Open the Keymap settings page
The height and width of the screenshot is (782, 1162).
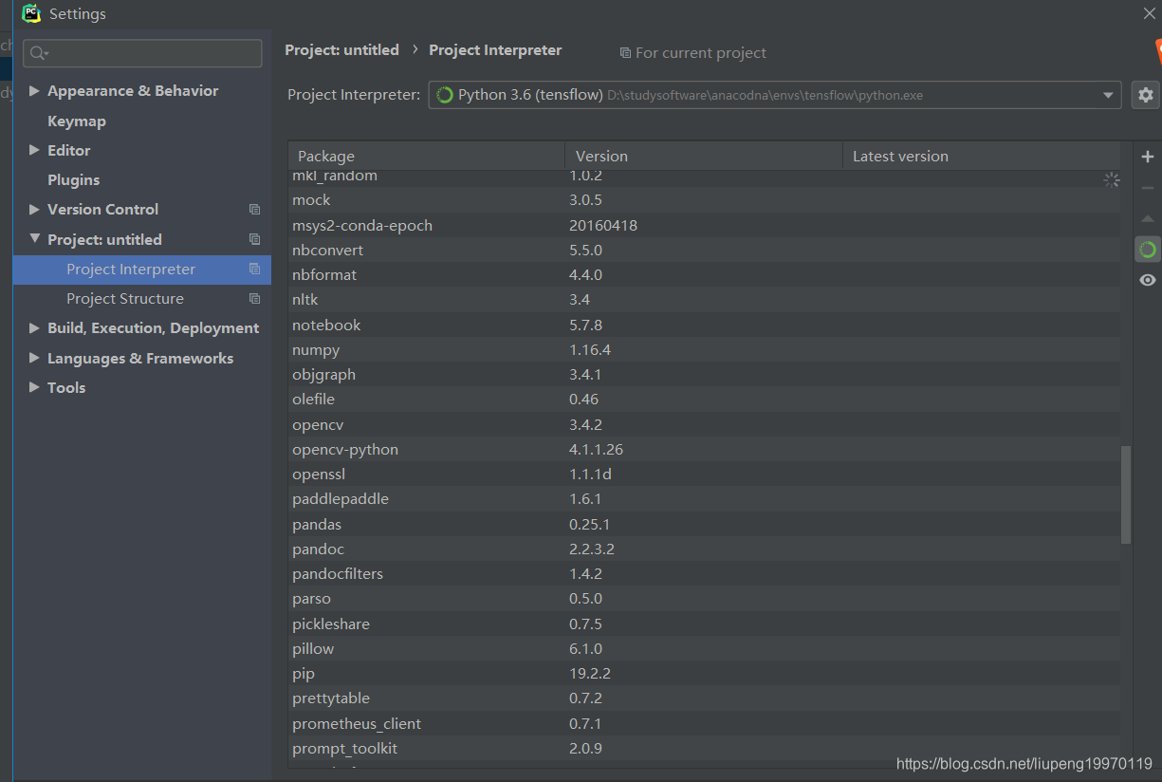tap(77, 121)
